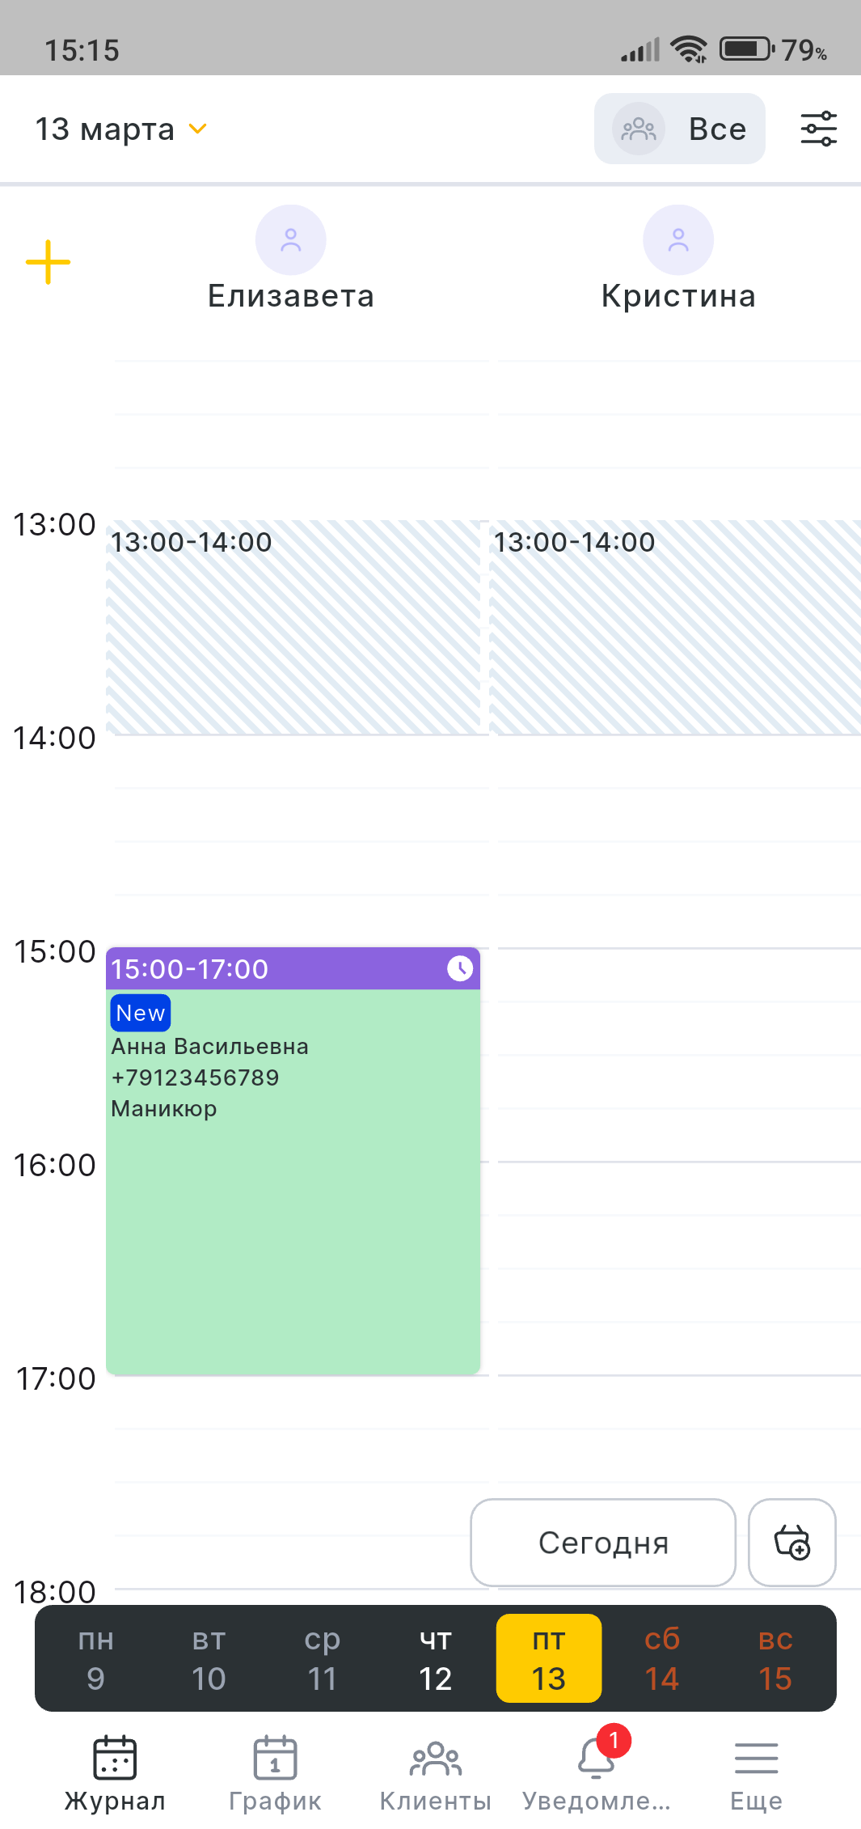Tap the clock icon on the appointment

point(460,968)
